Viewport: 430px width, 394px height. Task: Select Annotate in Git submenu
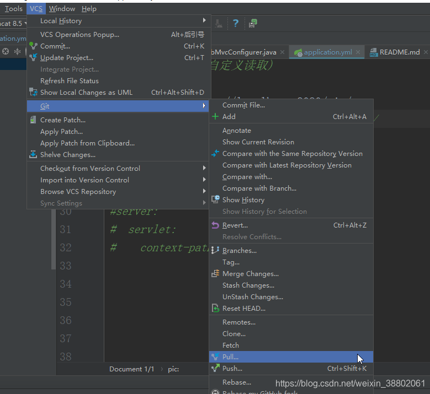291,131
